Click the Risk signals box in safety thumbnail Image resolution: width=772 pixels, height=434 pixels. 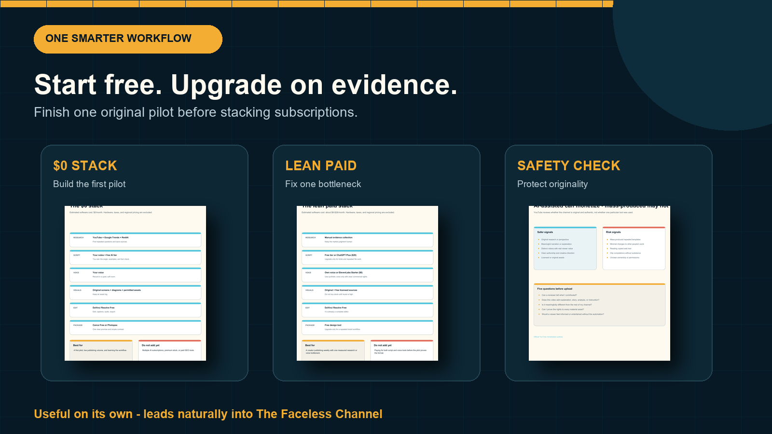[634, 248]
